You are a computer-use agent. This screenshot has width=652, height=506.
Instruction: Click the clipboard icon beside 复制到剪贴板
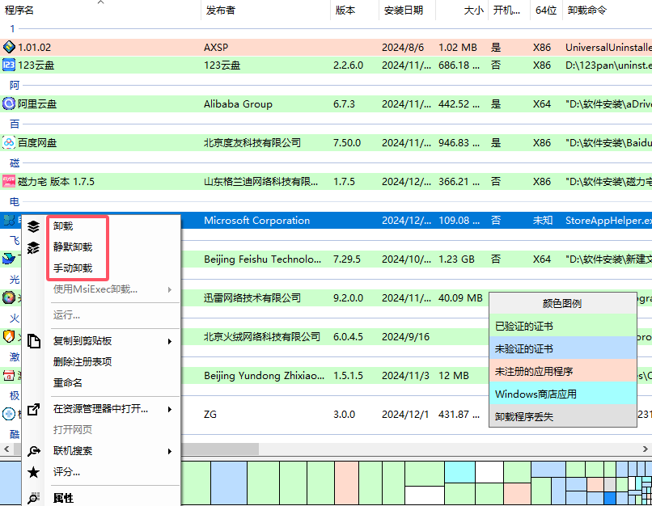click(34, 341)
